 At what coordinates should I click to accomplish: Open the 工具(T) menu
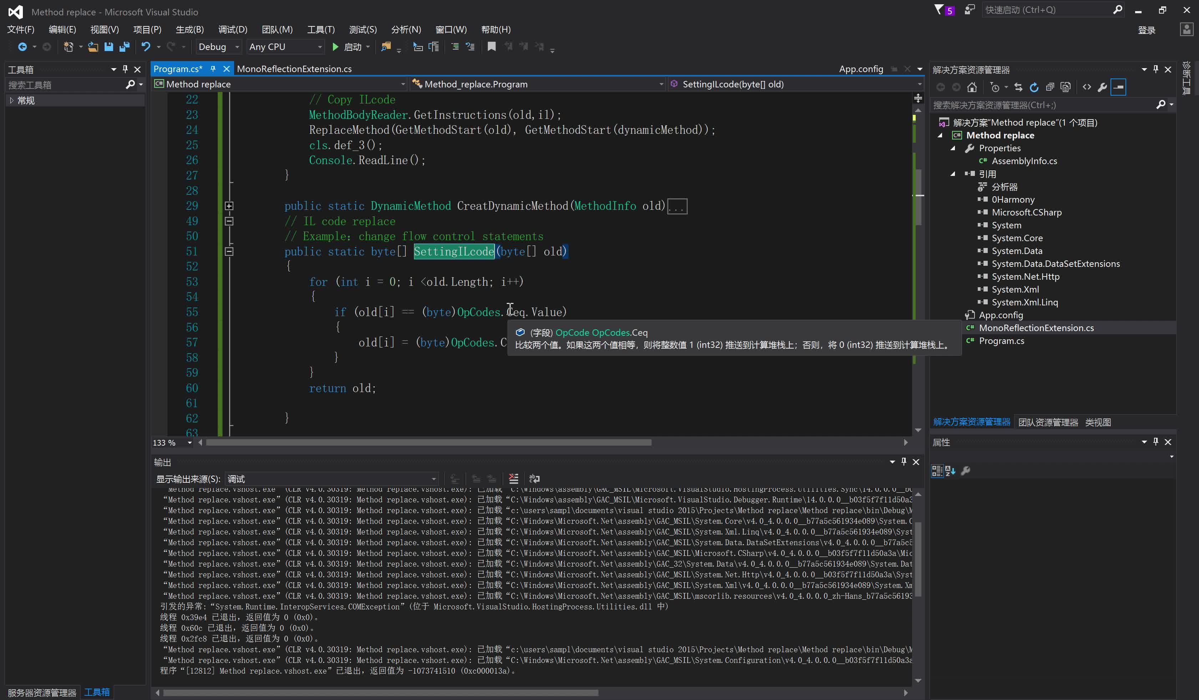point(321,30)
